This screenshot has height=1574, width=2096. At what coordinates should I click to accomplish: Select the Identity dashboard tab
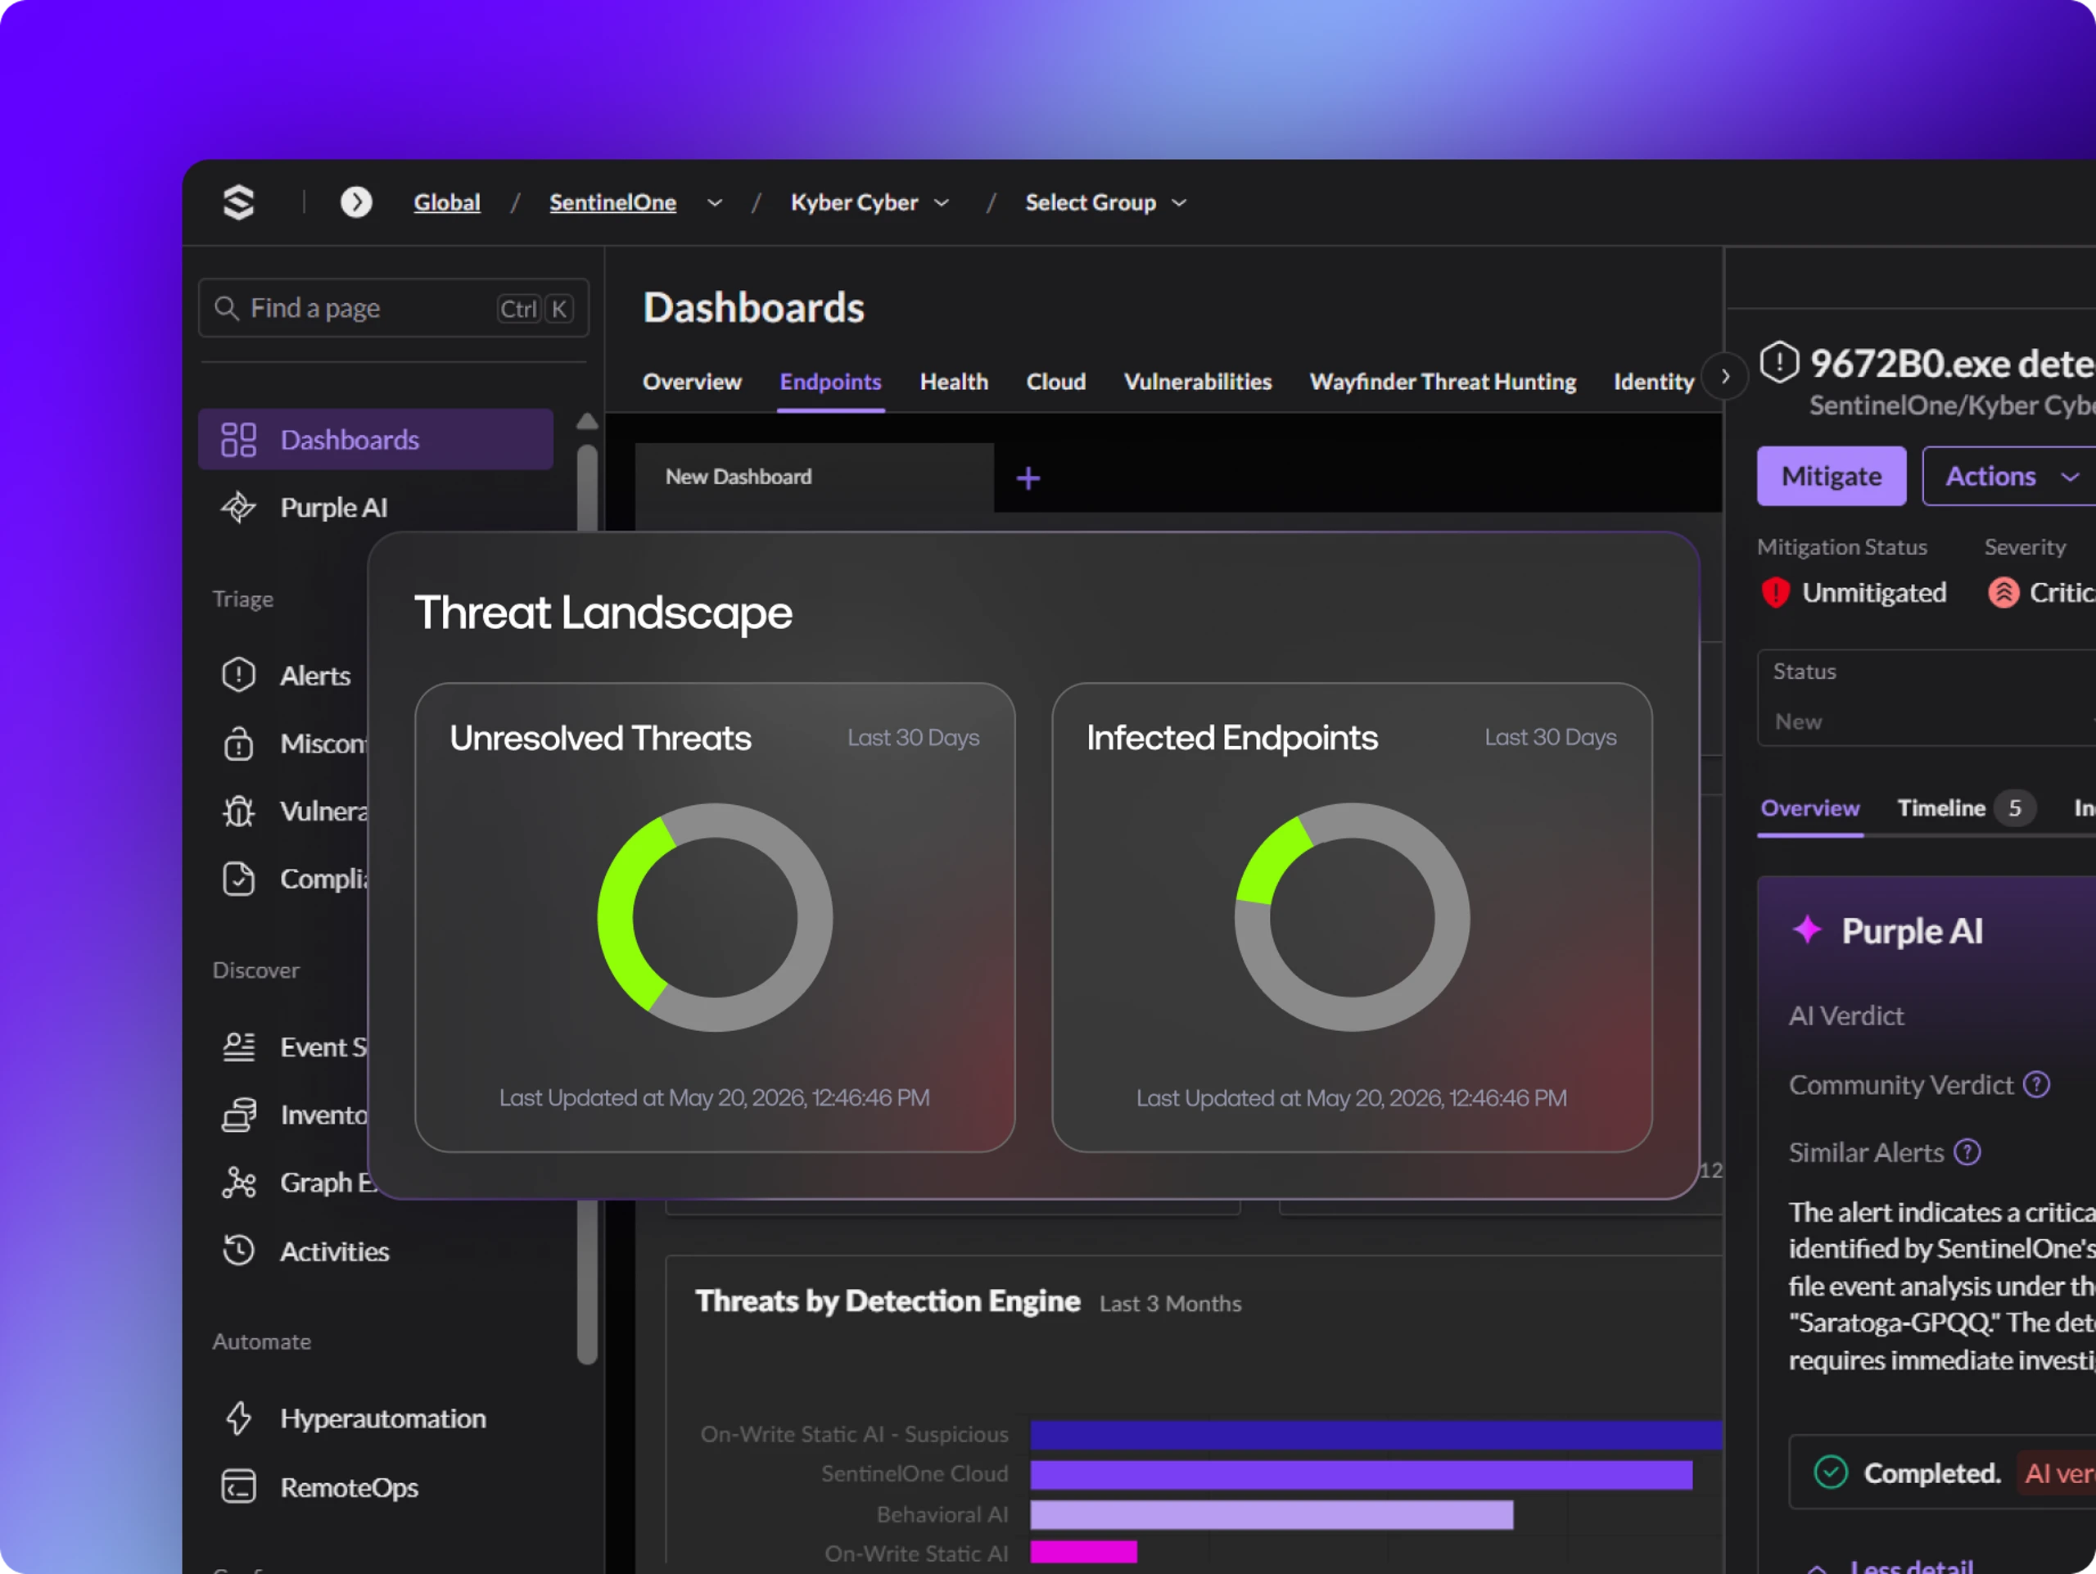point(1654,382)
